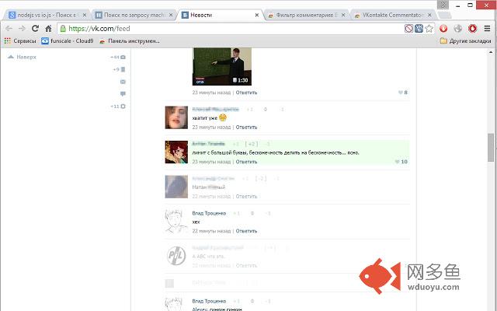The height and width of the screenshot is (311, 497).
Task: Click the browser forward arrow
Action: coord(22,29)
